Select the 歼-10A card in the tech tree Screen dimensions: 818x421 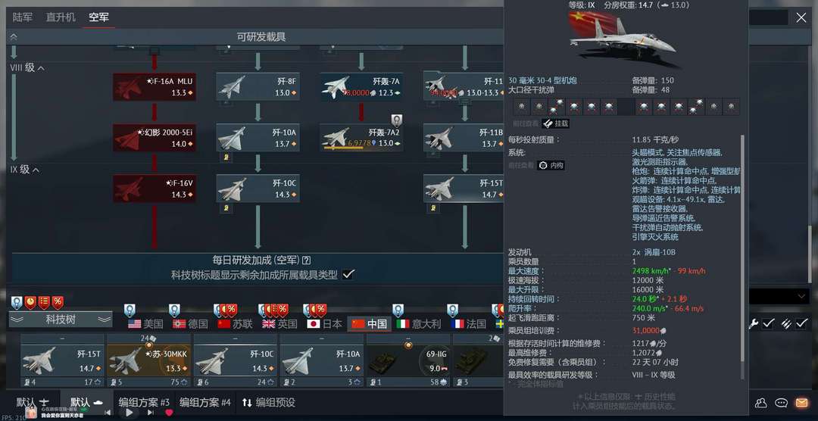point(258,138)
